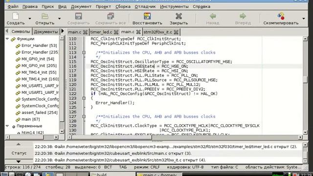Screen dimensions: 313x176
Task: Open the dropdown arrow next to Открыть
Action: [59, 19]
